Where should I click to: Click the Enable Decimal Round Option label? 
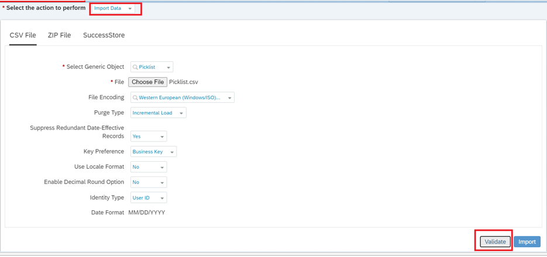click(x=84, y=182)
